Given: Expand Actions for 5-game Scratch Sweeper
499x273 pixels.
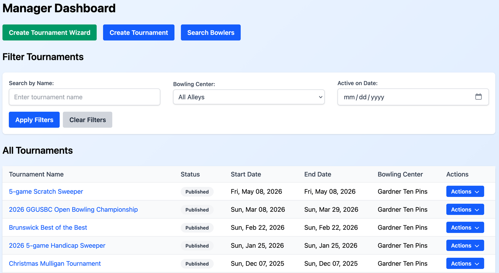Looking at the screenshot, I should 465,192.
